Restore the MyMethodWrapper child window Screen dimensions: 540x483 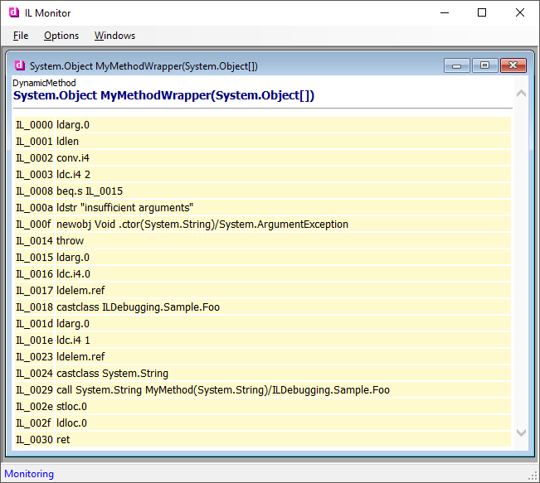[485, 65]
